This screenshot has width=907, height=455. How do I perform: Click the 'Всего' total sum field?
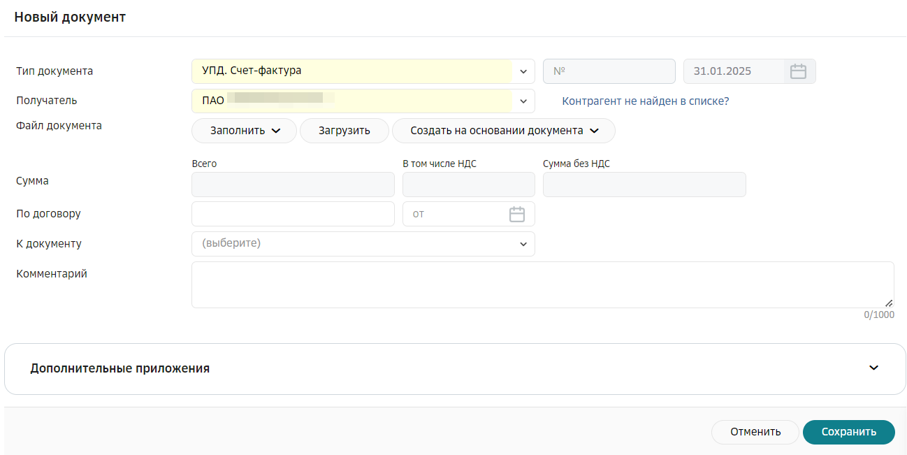pos(293,185)
